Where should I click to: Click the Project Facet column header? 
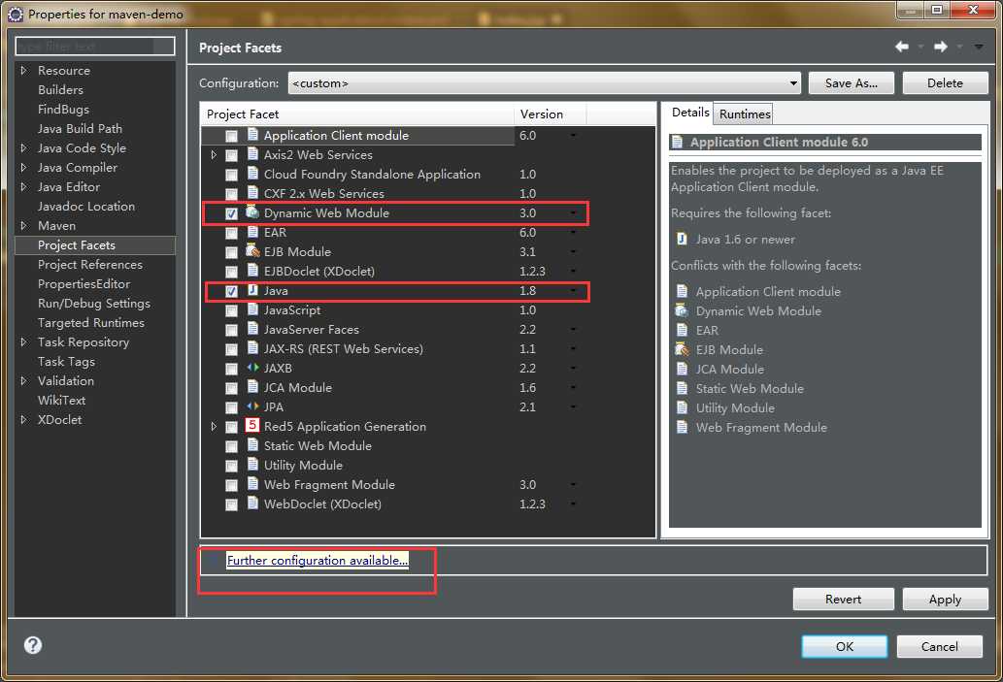point(357,114)
